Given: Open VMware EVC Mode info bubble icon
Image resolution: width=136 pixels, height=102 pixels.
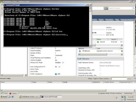Looking at the screenshot, I should click(63, 63).
